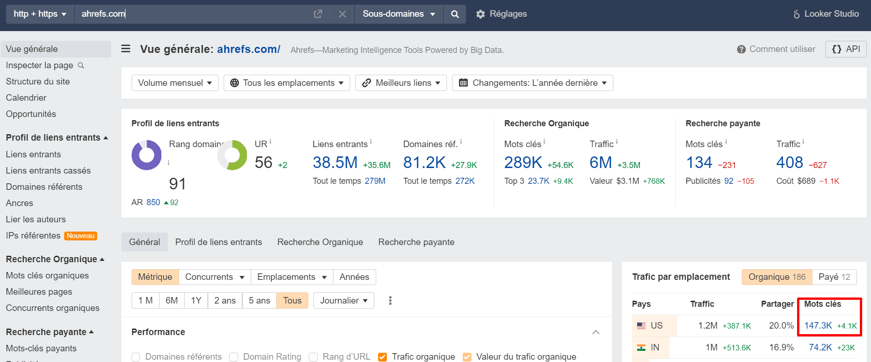Viewport: 871px width, 362px height.
Task: Open URL in new tab icon
Action: click(x=318, y=14)
